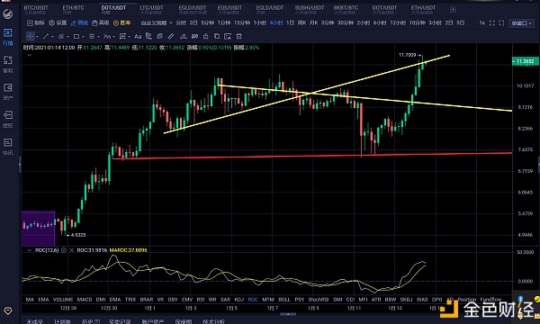Toggle the lock drawings icon

205,36
